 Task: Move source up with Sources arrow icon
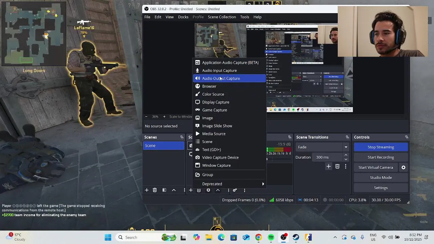(x=218, y=190)
